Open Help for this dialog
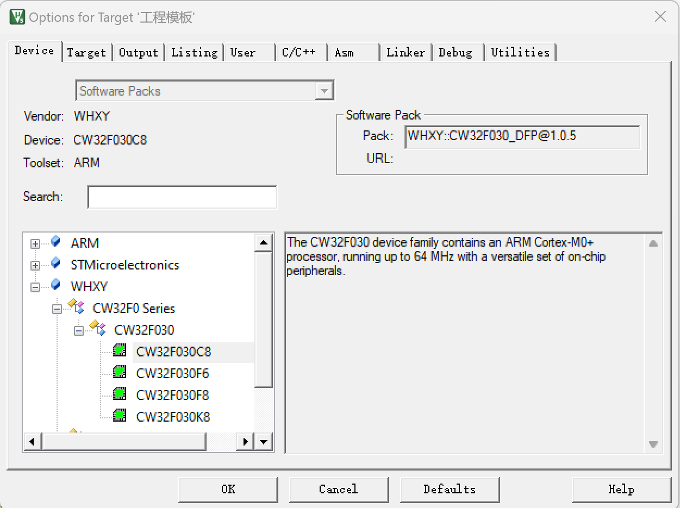Viewport: 680px width, 508px height. 621,489
